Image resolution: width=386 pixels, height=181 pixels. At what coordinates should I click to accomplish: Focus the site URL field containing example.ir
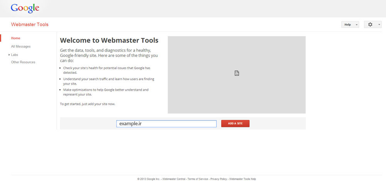166,124
